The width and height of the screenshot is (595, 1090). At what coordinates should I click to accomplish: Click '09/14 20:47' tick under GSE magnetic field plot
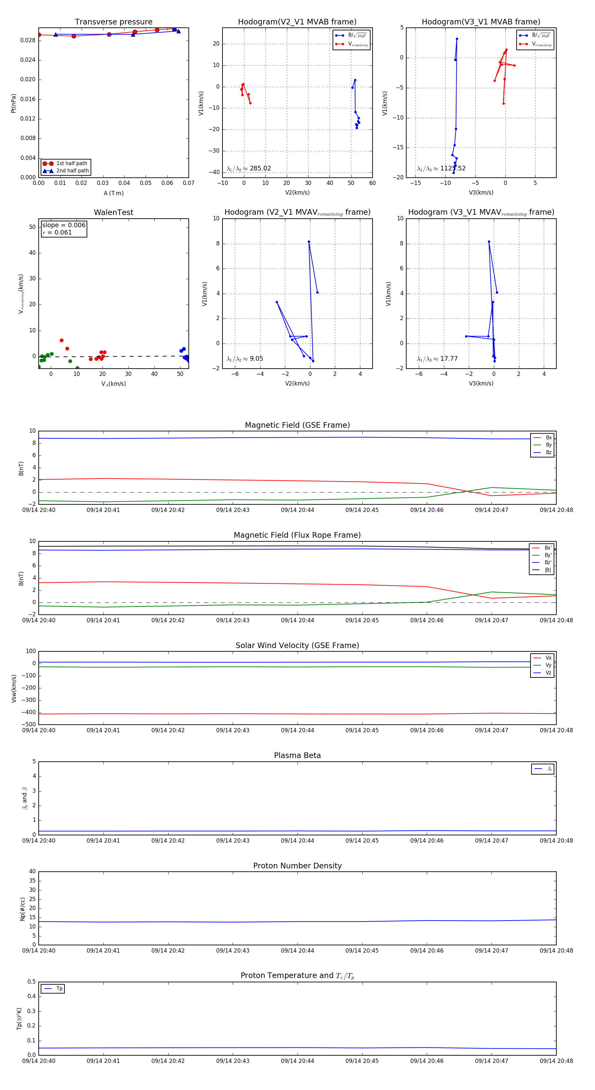coord(491,510)
